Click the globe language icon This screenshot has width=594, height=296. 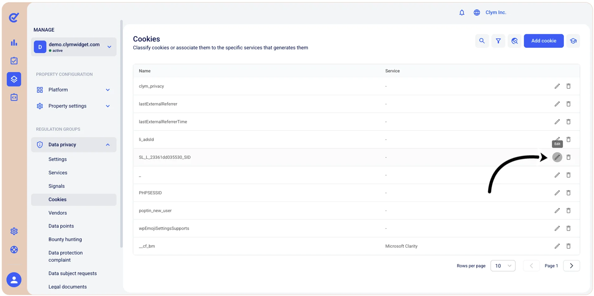coord(477,12)
